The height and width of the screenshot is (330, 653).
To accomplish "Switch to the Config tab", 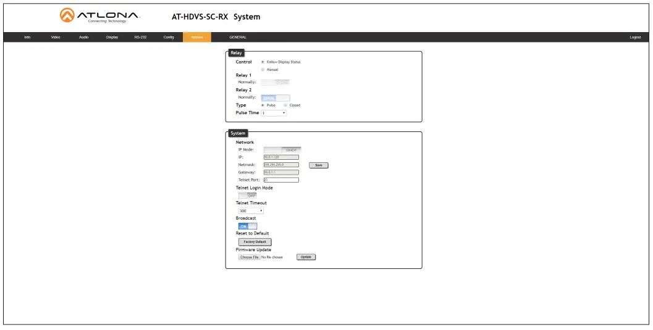I will 169,38.
